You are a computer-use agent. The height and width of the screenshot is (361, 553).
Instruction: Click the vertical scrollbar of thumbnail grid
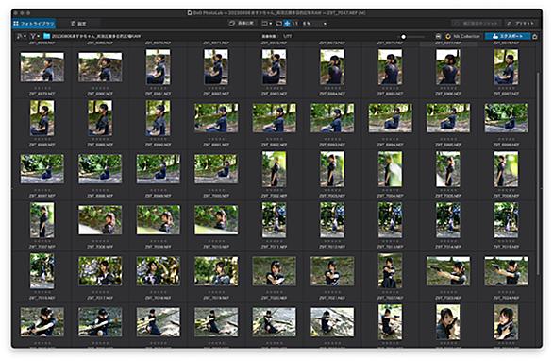coord(538,173)
